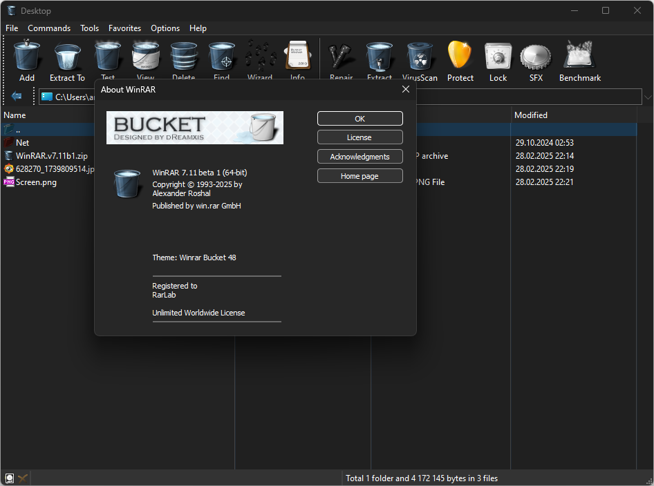Image resolution: width=654 pixels, height=486 pixels.
Task: Go up one folder with the back arrow
Action: click(17, 96)
